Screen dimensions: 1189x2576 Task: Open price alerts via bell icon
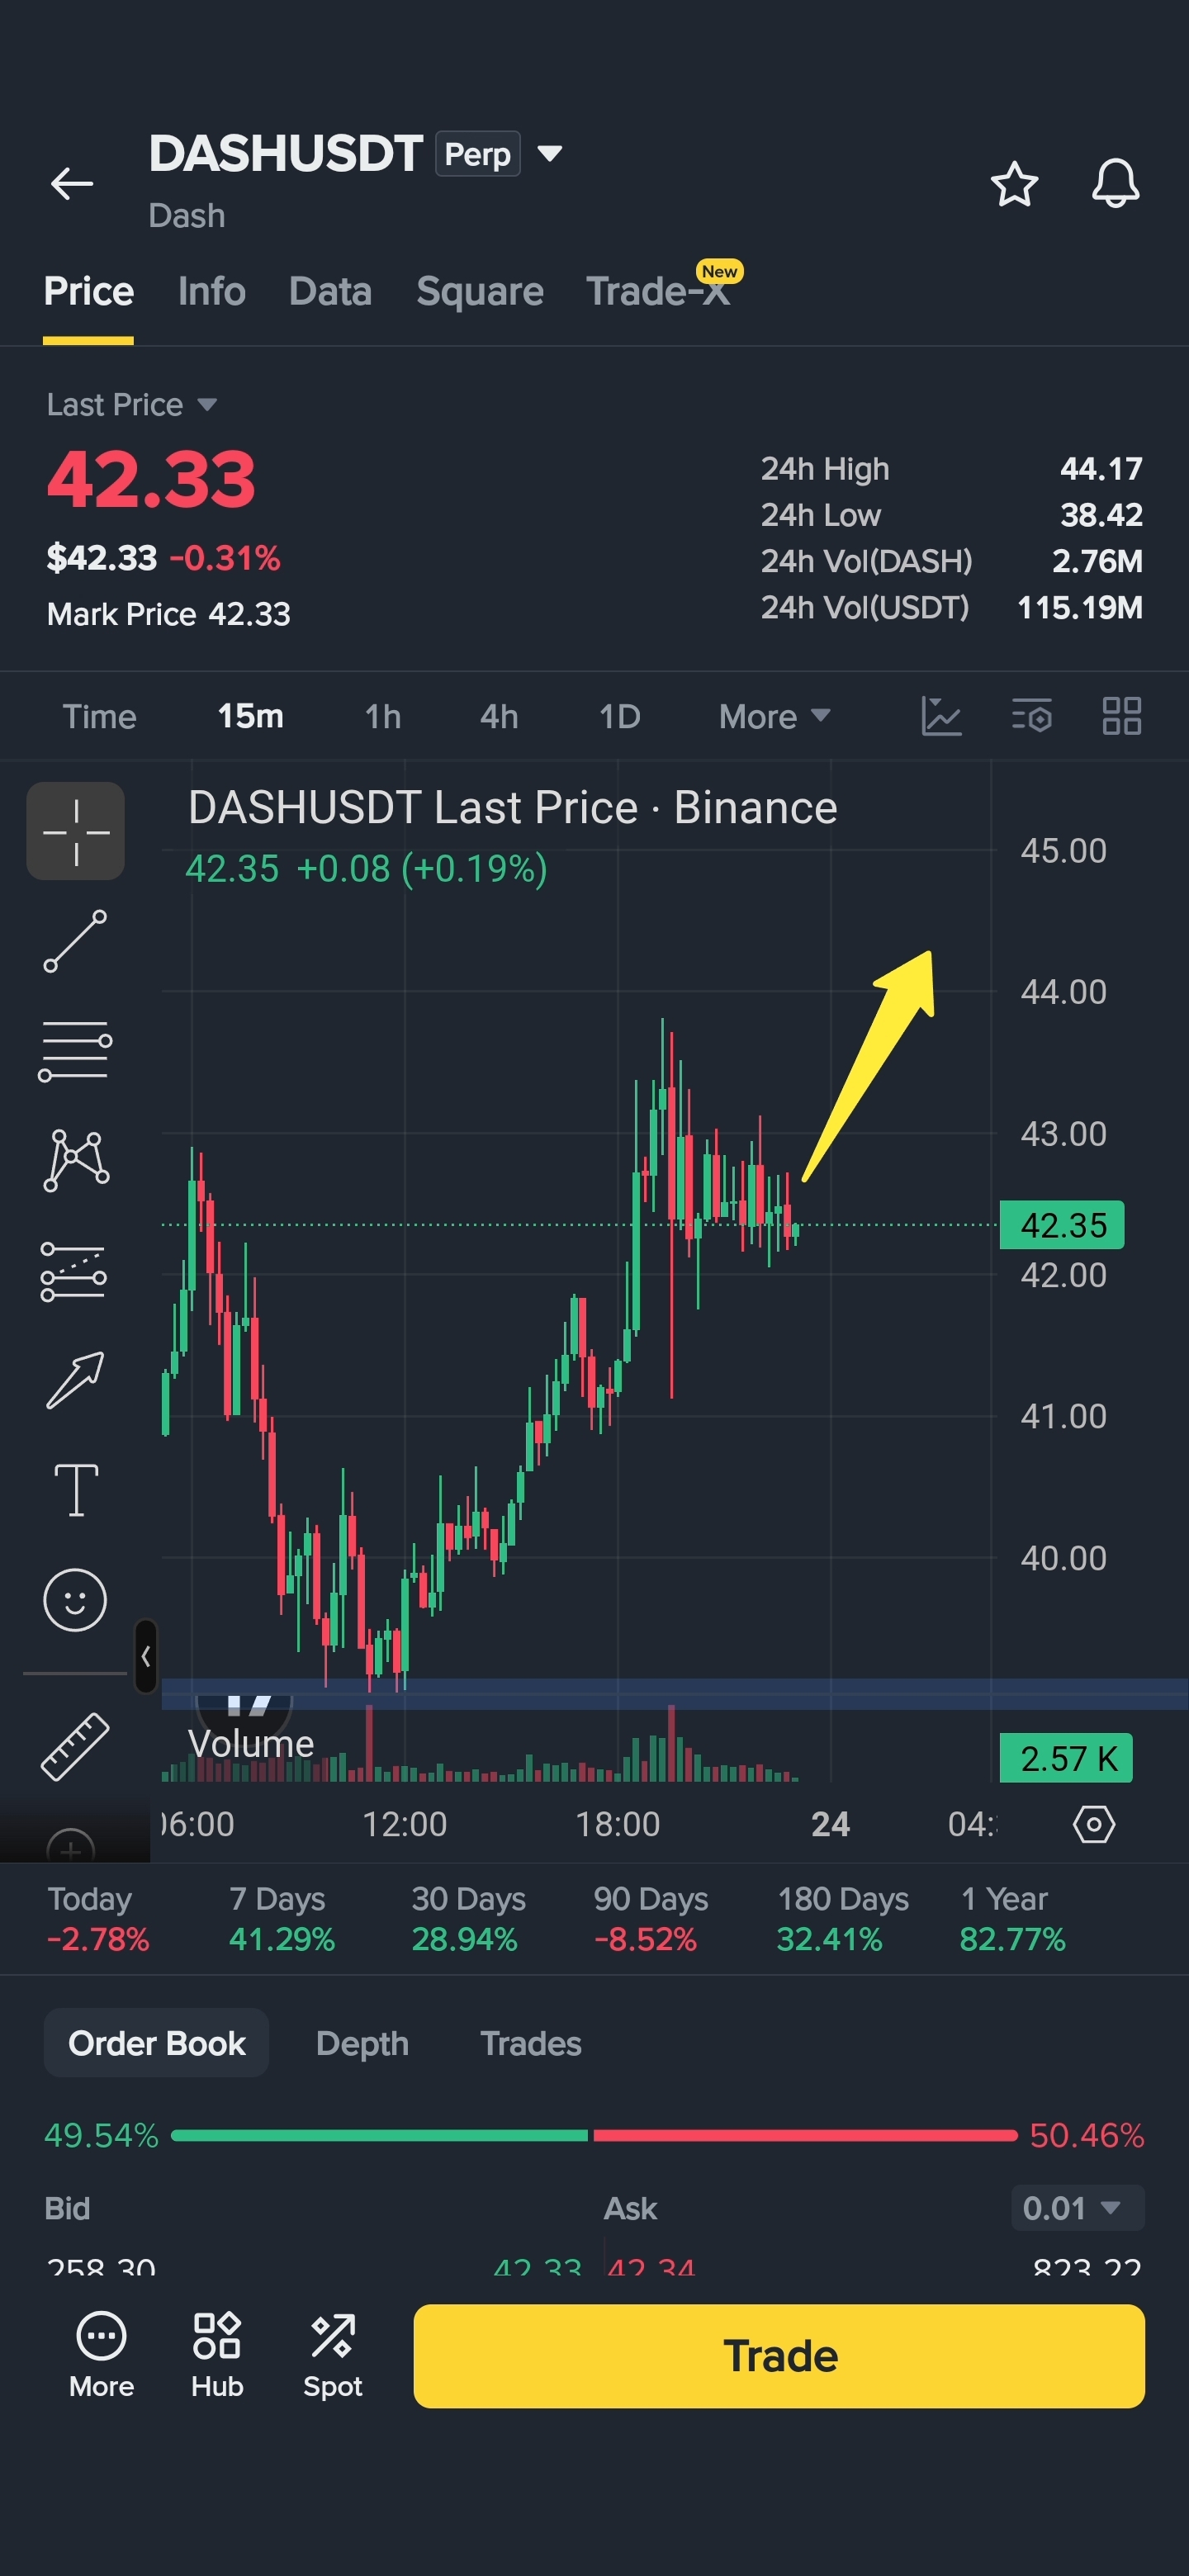[1115, 184]
